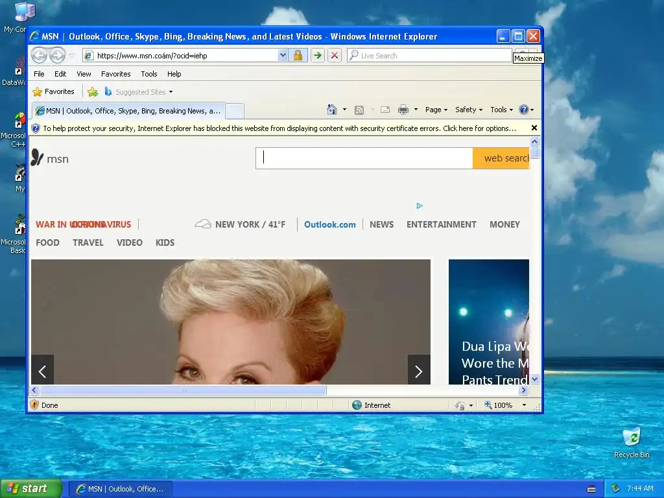Image resolution: width=664 pixels, height=498 pixels.
Task: Expand the Home button dropdown arrow
Action: 344,110
